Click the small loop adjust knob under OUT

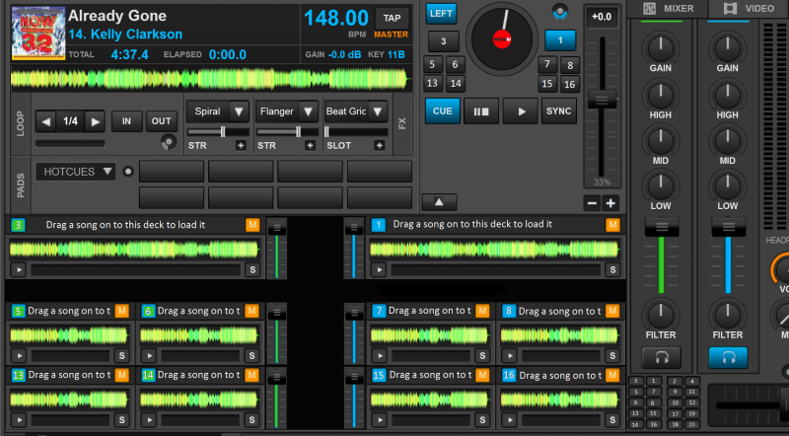point(169,142)
